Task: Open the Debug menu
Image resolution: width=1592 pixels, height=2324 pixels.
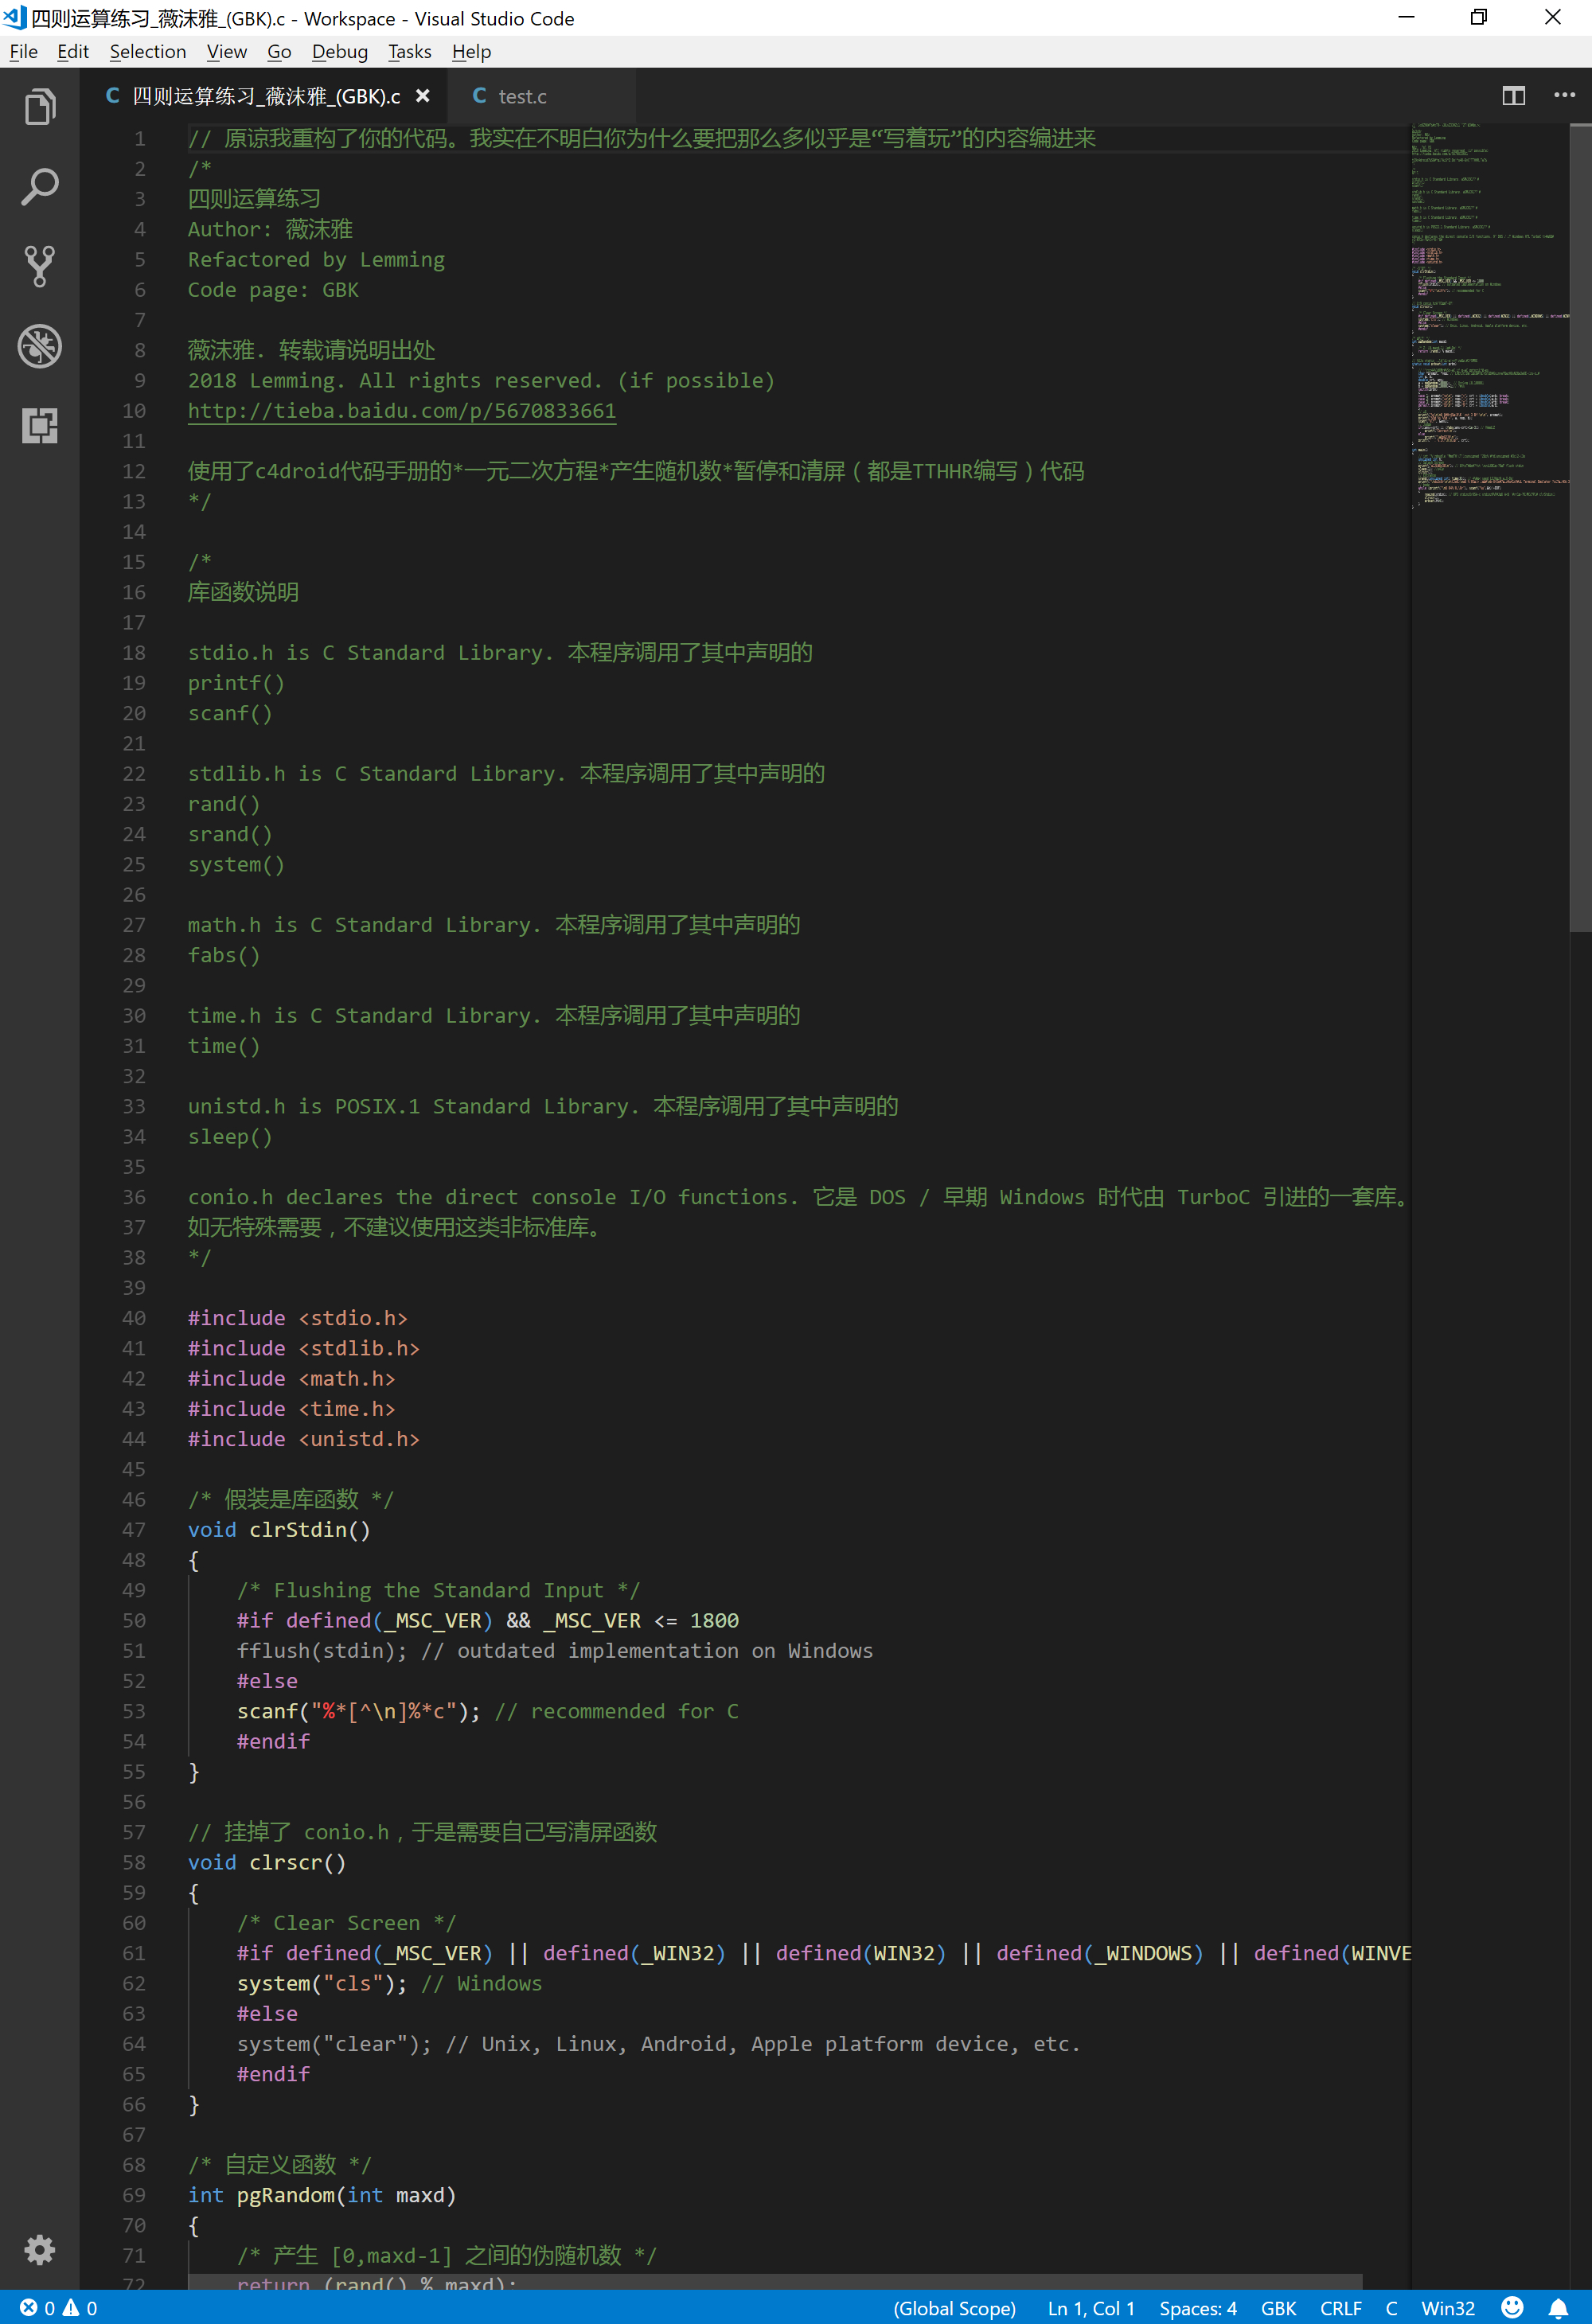Action: 339,52
